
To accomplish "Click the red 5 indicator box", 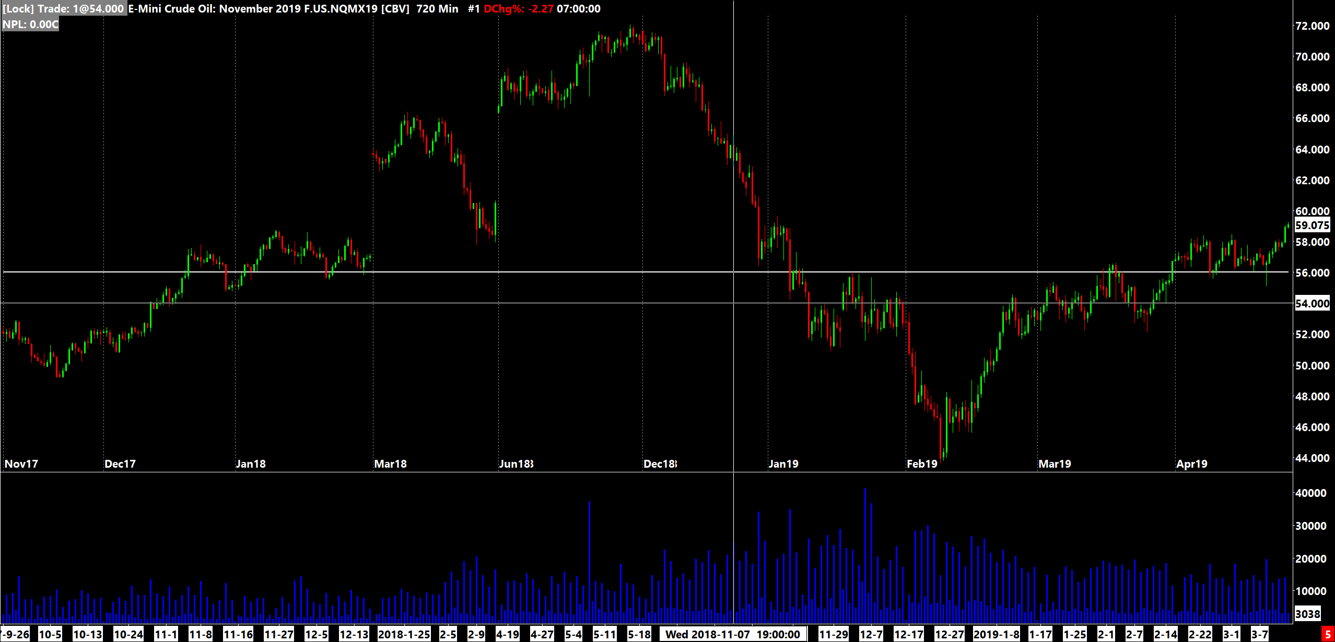I will click(x=1328, y=635).
